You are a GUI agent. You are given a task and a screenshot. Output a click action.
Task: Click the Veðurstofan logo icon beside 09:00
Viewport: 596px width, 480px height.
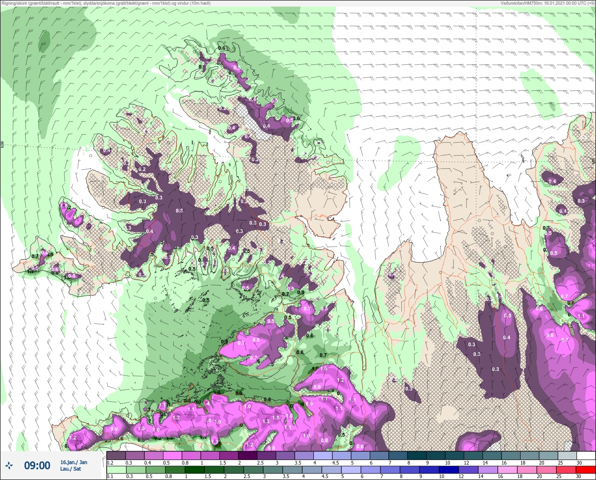[x=9, y=465]
